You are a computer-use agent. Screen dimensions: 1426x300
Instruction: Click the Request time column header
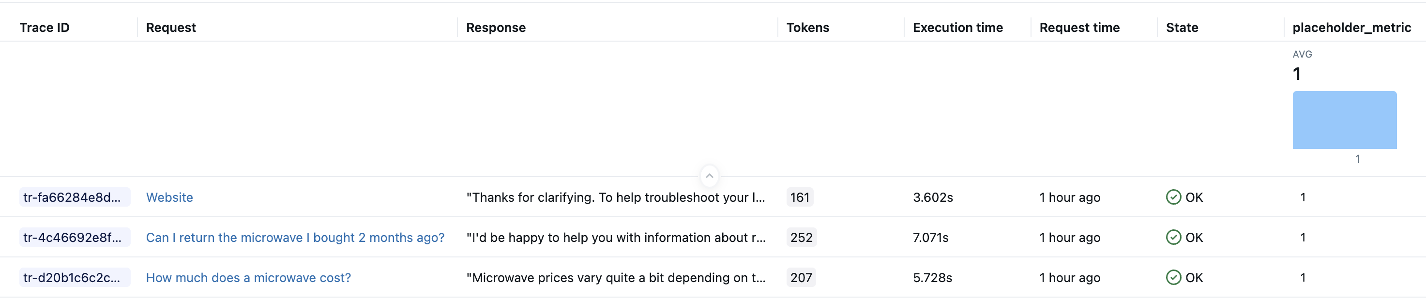coord(1079,28)
